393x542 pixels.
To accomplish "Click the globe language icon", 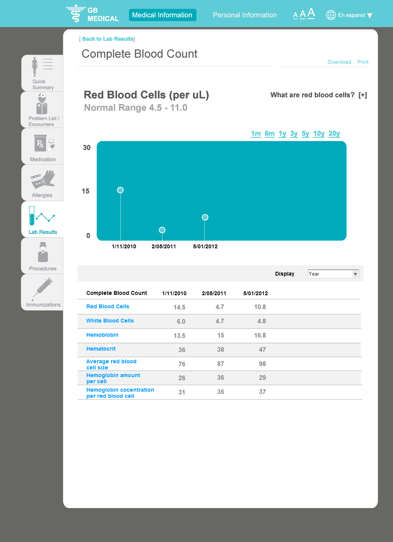I will [331, 15].
